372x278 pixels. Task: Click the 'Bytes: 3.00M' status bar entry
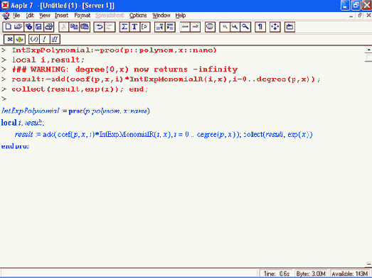tap(312, 274)
